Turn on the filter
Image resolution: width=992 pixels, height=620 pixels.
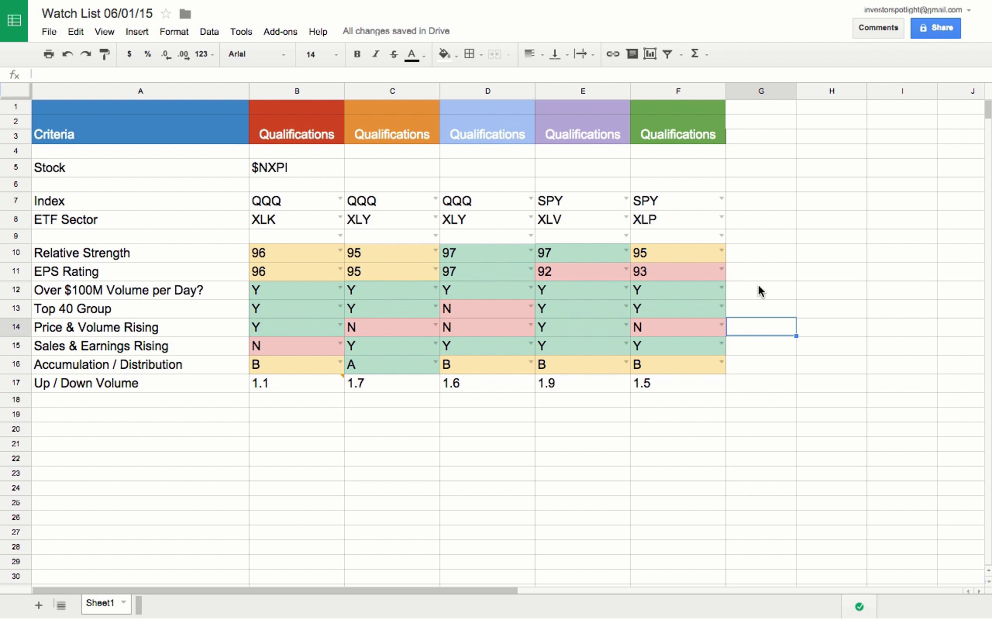coord(667,54)
